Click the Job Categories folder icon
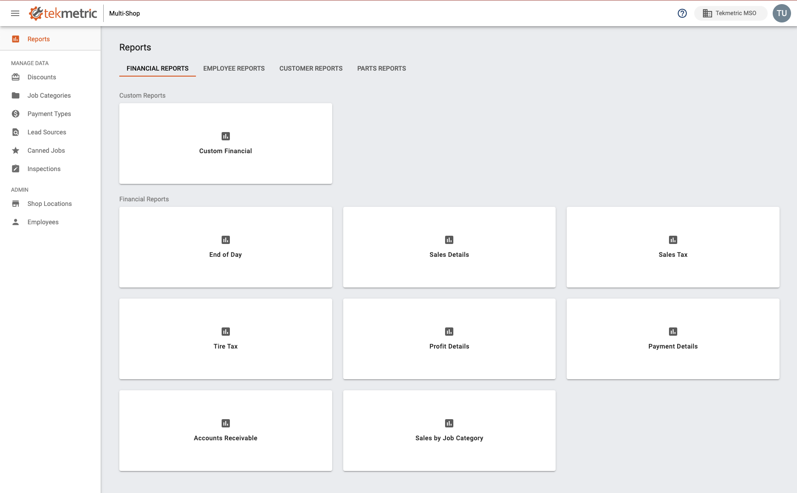 15,95
